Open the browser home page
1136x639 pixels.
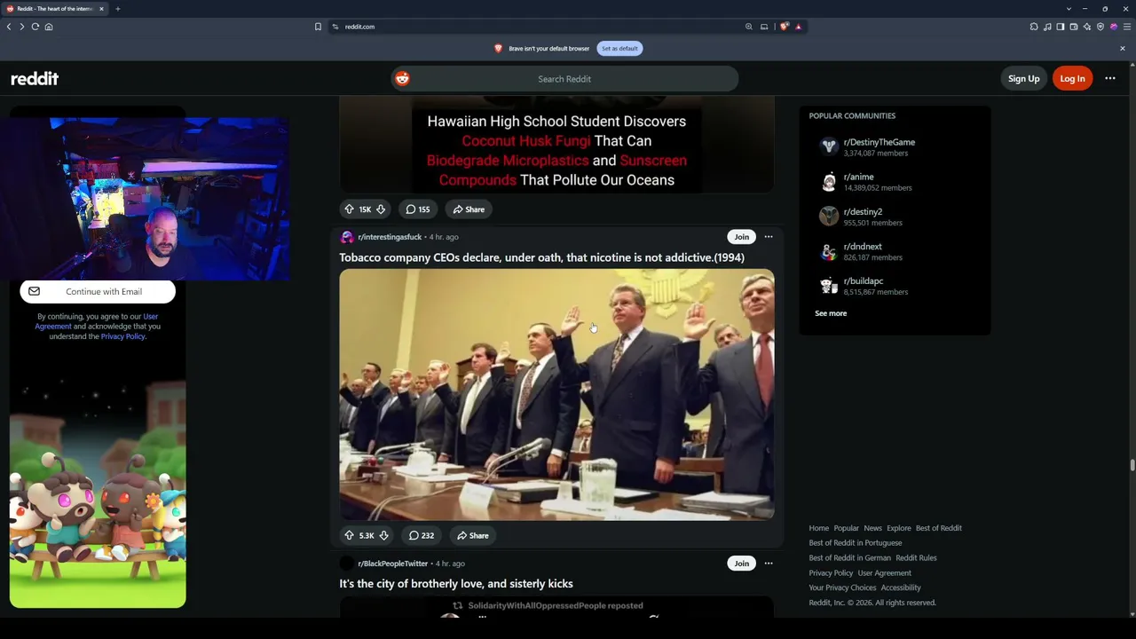click(x=49, y=27)
